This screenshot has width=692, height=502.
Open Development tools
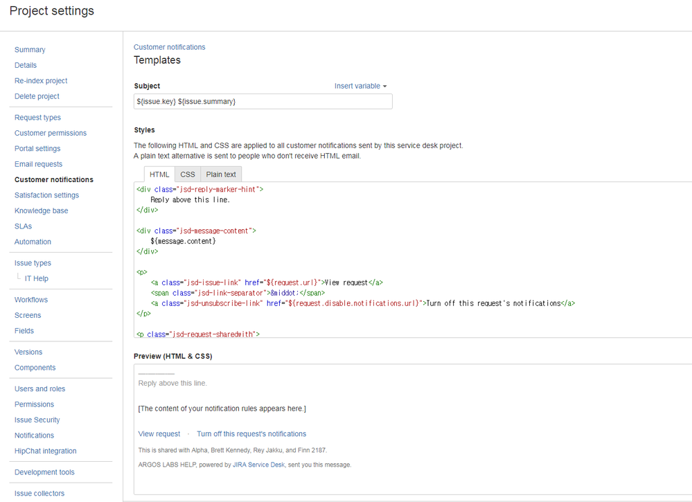[44, 472]
